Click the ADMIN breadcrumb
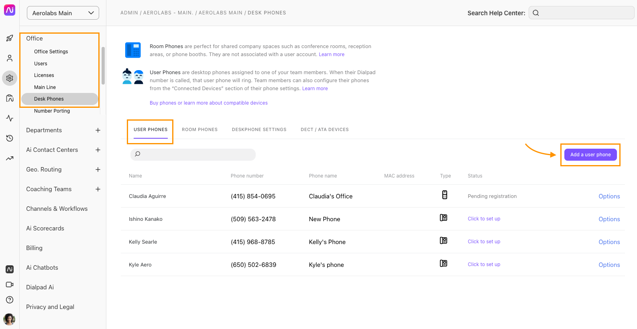Screen dimensions: 637x329 point(129,13)
